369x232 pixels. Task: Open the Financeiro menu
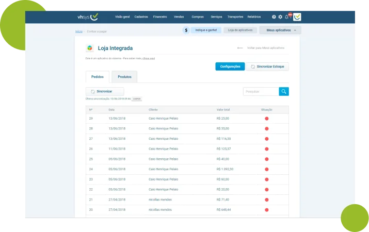coord(160,17)
